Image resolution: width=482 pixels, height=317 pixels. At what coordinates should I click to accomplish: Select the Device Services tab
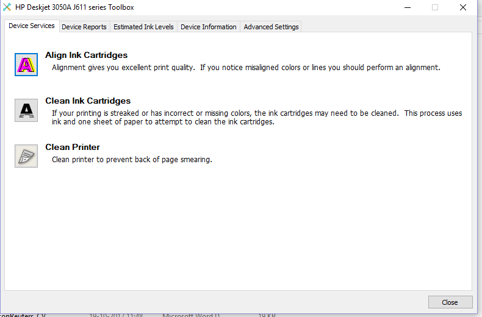click(x=32, y=26)
